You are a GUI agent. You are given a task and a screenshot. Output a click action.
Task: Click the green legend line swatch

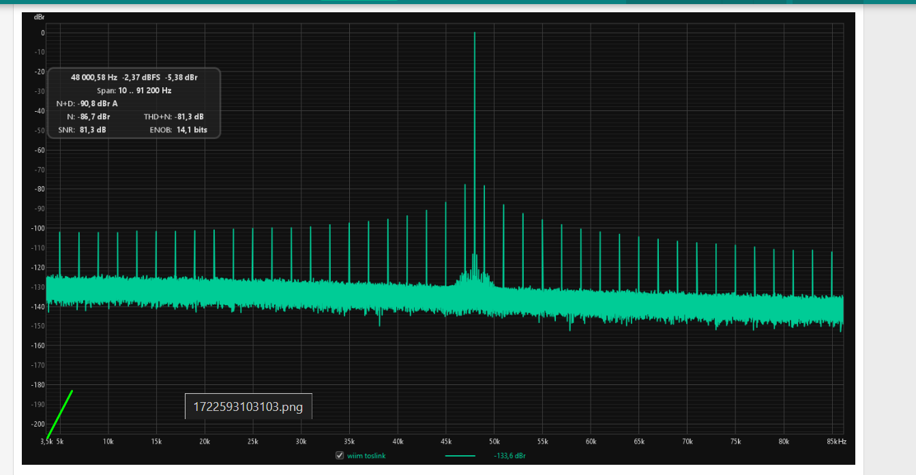[x=460, y=455]
